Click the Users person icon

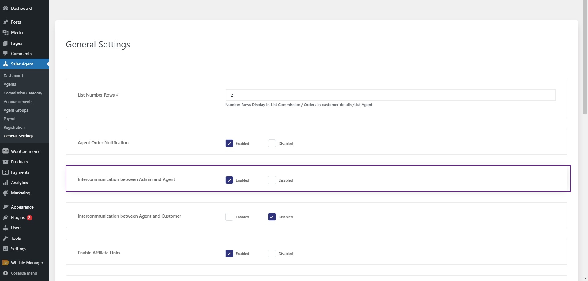tap(6, 228)
